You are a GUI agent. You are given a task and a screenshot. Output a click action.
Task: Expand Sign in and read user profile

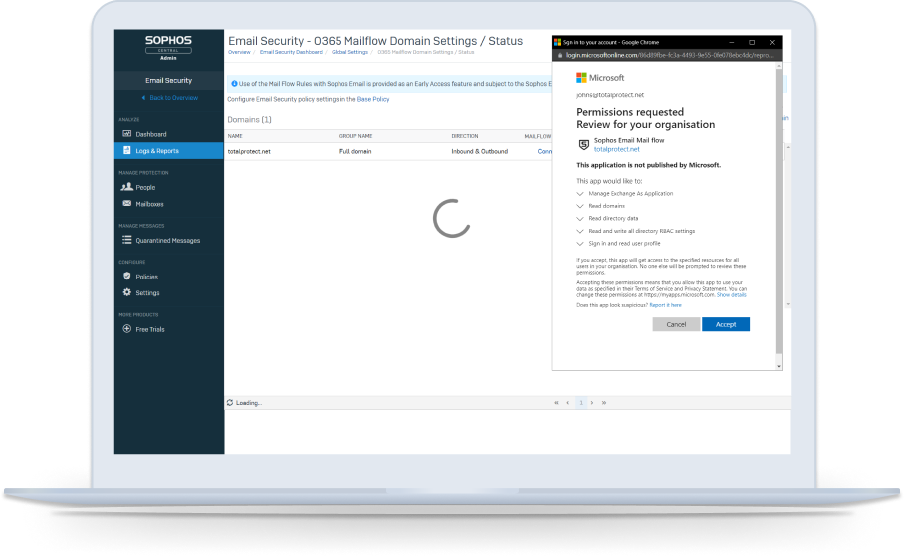click(x=580, y=243)
